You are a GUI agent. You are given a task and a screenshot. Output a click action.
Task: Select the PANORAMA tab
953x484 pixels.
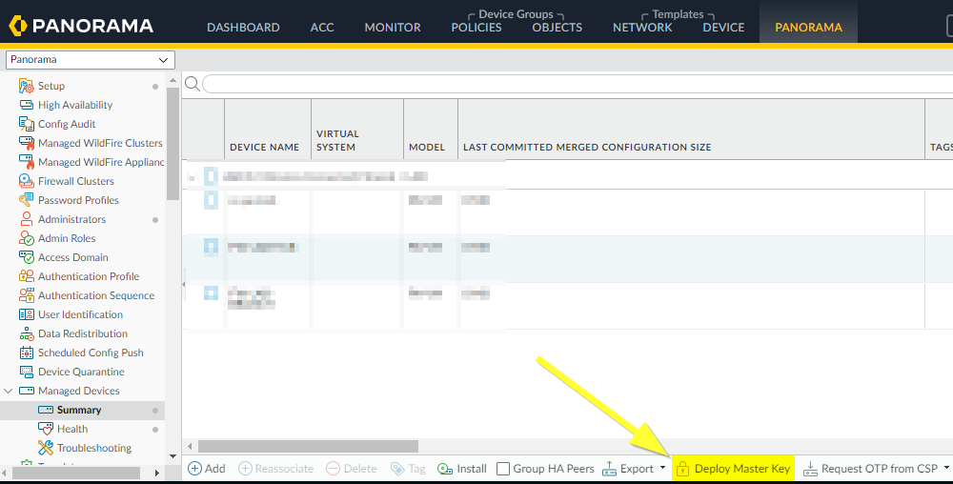(808, 28)
